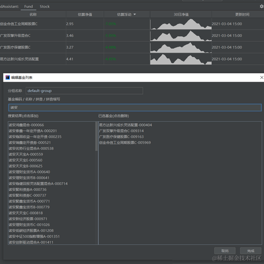The height and width of the screenshot is (264, 264).
Task: Remove 广发双擎升级混合C-009314 from selected funds
Action: 121,131
